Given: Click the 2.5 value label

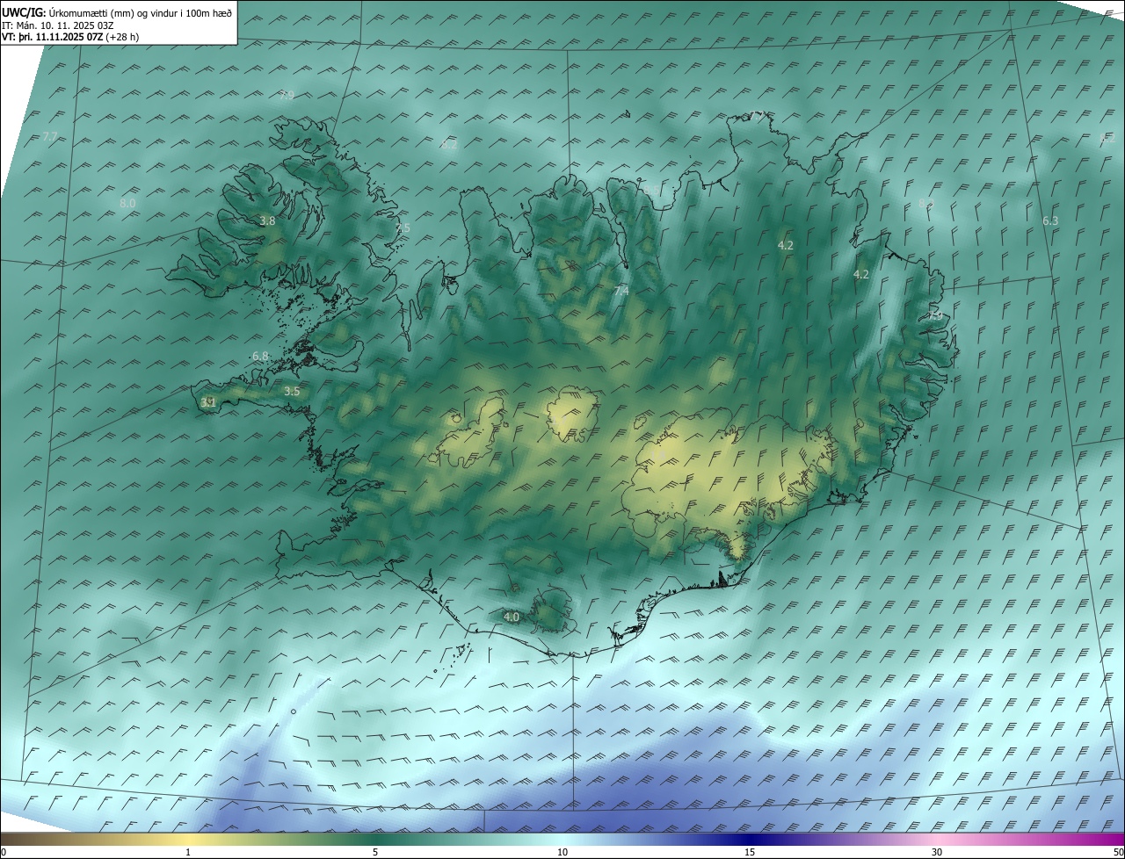Looking at the screenshot, I should 403,228.
